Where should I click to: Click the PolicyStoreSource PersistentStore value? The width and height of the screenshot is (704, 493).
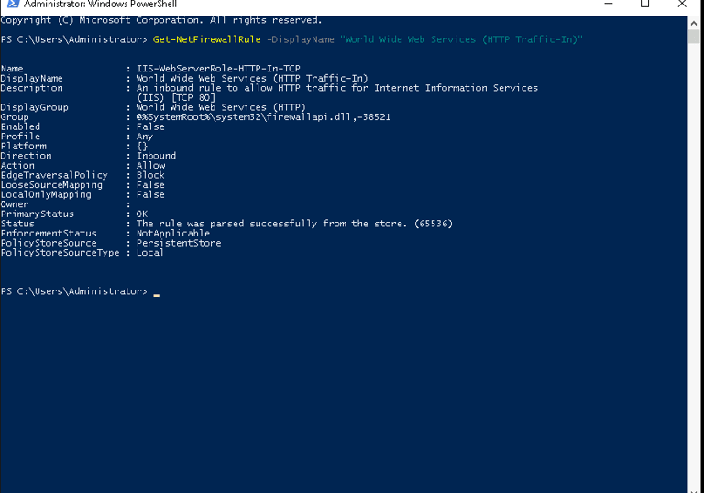coord(179,243)
